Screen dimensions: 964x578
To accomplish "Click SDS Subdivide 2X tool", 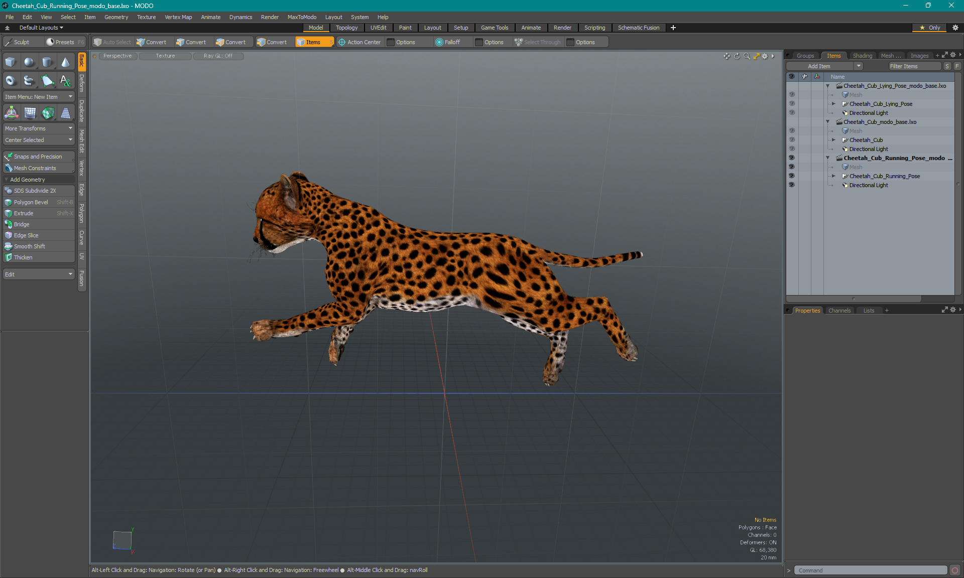I will (39, 191).
